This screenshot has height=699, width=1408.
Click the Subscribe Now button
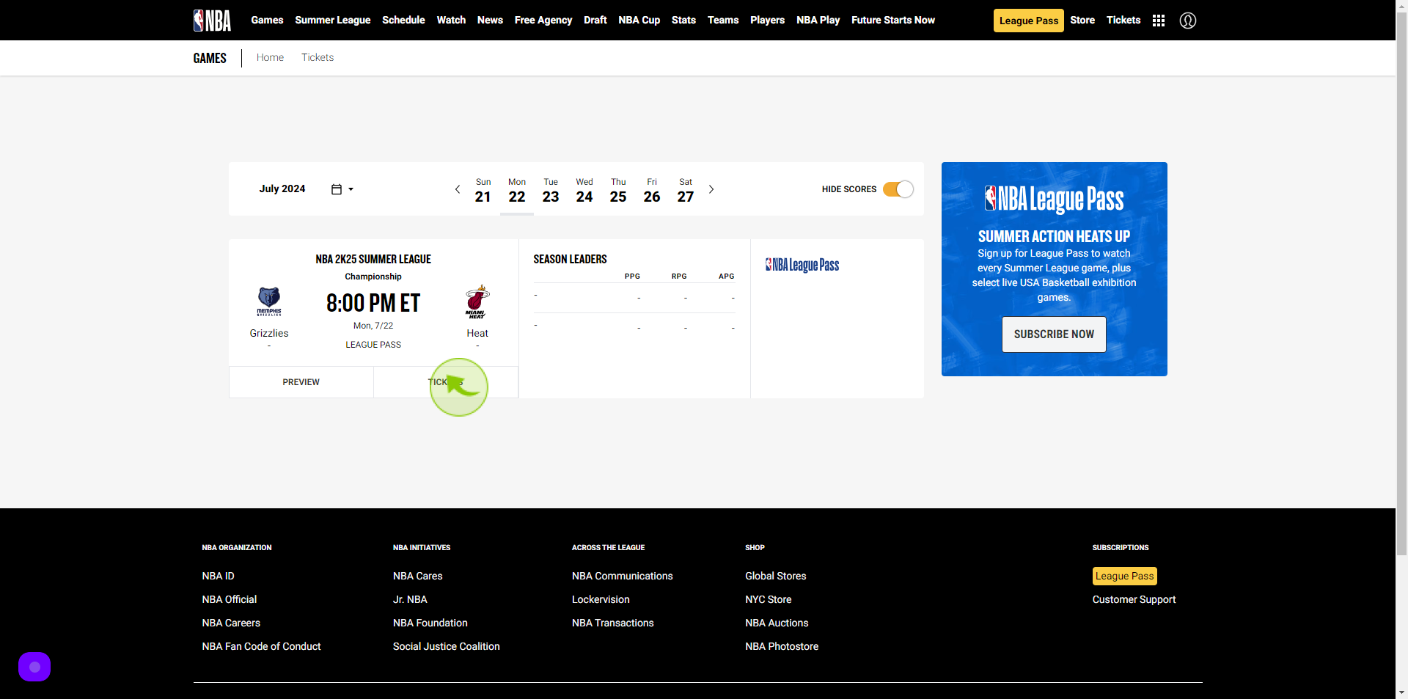pos(1054,334)
